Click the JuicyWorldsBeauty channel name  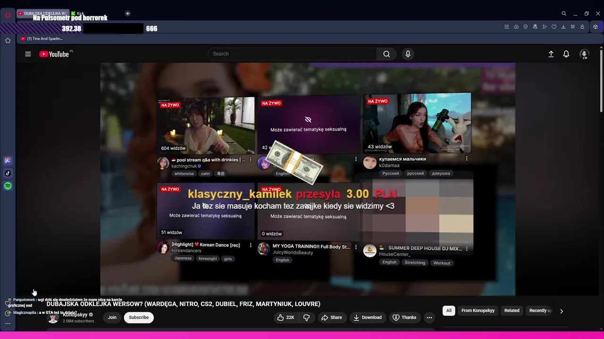[x=293, y=253]
